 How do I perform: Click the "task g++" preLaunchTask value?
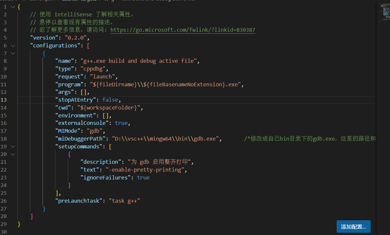(x=124, y=201)
